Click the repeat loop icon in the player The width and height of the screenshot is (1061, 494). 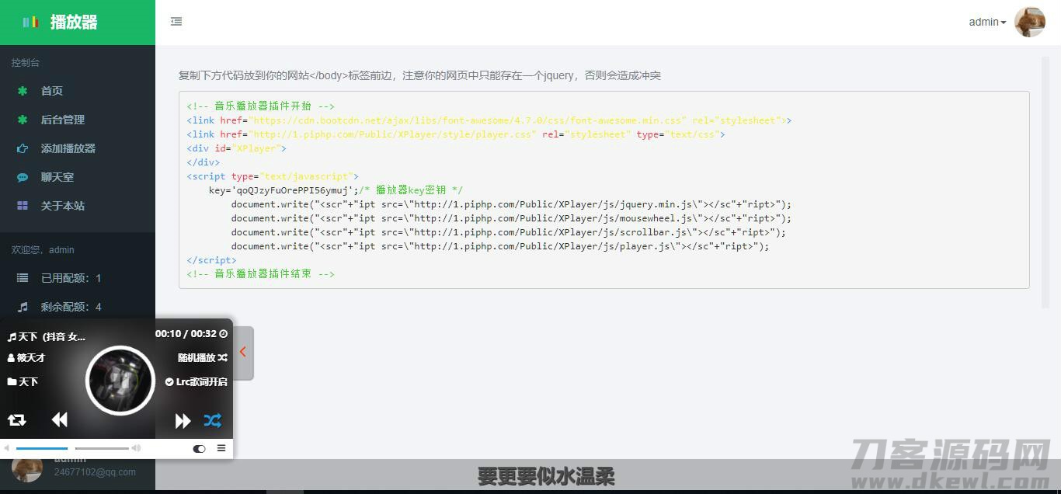pyautogui.click(x=16, y=419)
